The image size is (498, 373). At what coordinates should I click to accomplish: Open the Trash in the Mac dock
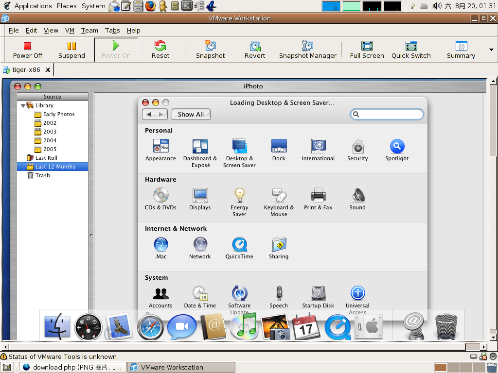(446, 327)
